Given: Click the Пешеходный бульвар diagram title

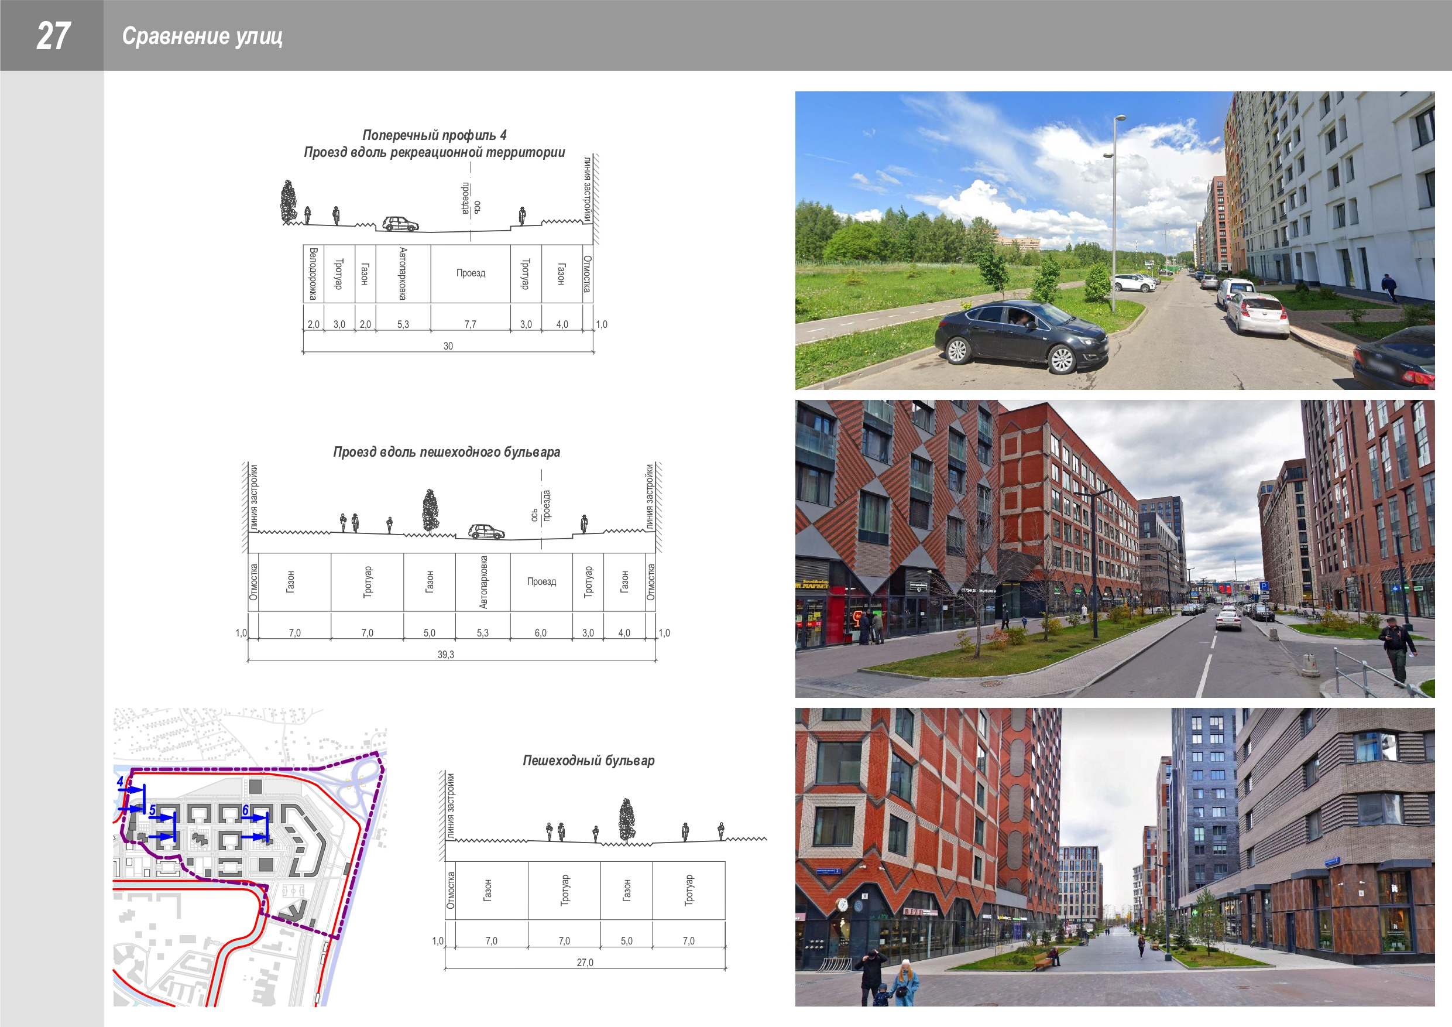Looking at the screenshot, I should point(588,761).
